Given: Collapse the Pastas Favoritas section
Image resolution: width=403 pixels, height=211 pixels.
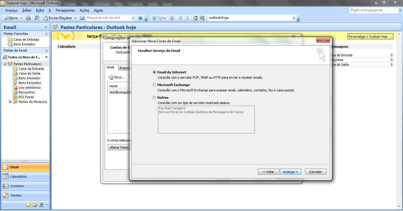Looking at the screenshot, I should (x=46, y=34).
